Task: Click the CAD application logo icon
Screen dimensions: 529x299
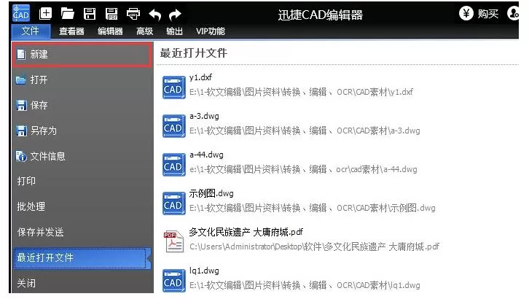Action: click(21, 13)
